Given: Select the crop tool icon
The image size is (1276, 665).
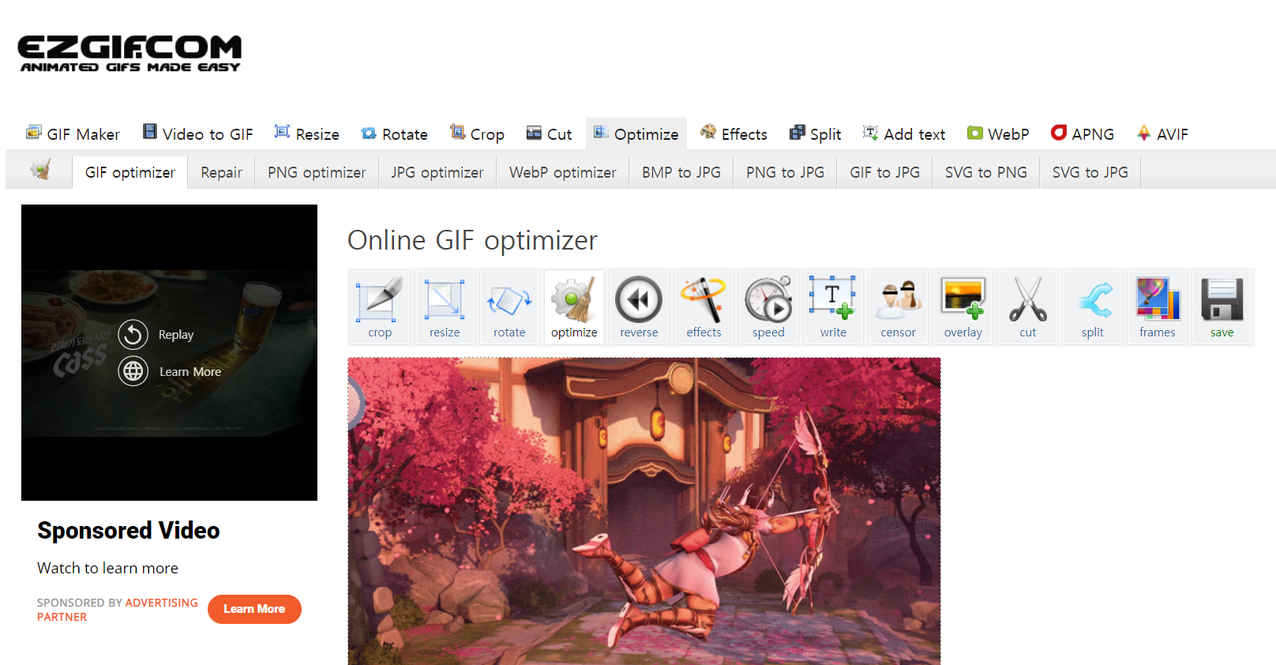Looking at the screenshot, I should [x=380, y=307].
